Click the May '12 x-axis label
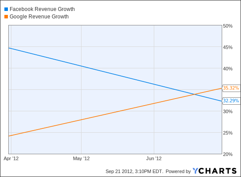 point(82,159)
